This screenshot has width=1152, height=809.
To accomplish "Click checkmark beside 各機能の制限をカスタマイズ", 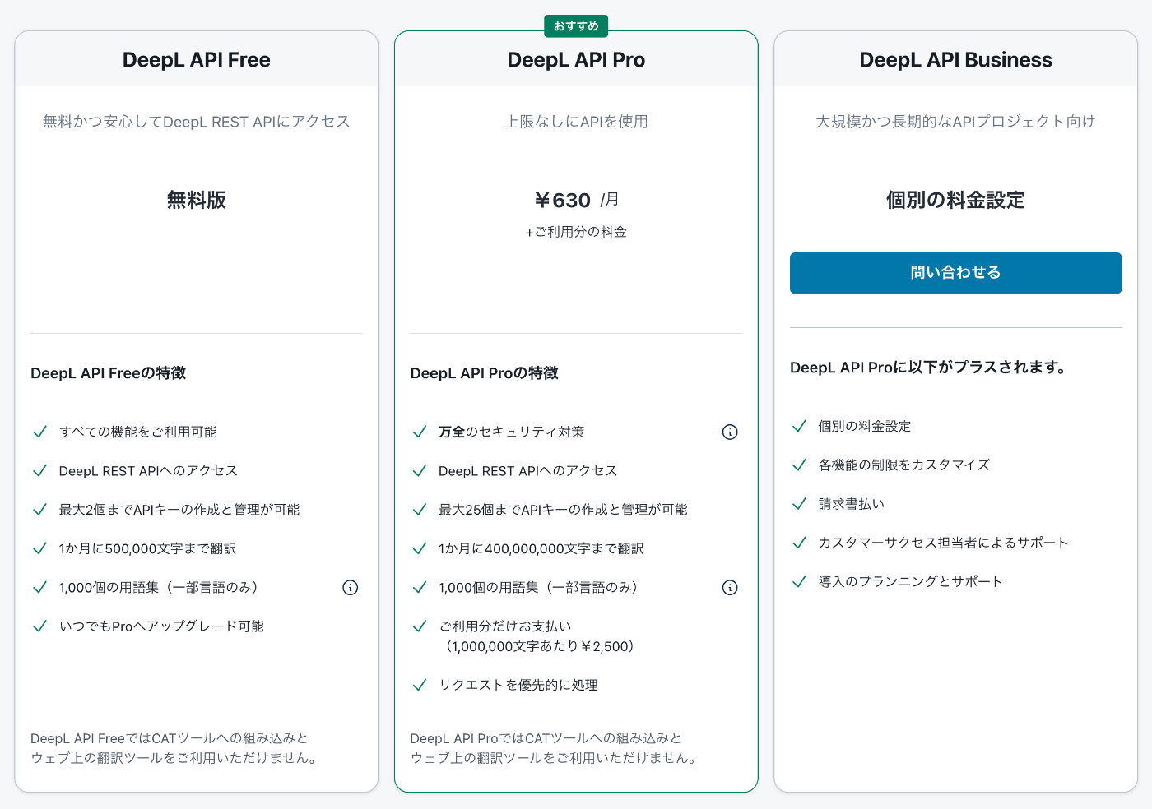I will (x=799, y=465).
